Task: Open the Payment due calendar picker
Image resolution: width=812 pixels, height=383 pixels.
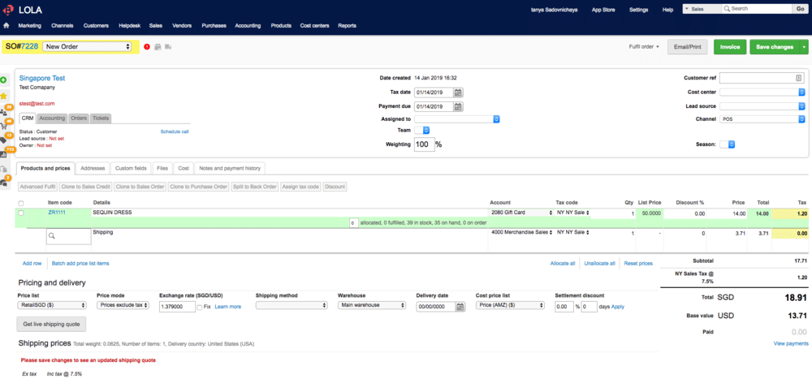Action: [x=458, y=106]
